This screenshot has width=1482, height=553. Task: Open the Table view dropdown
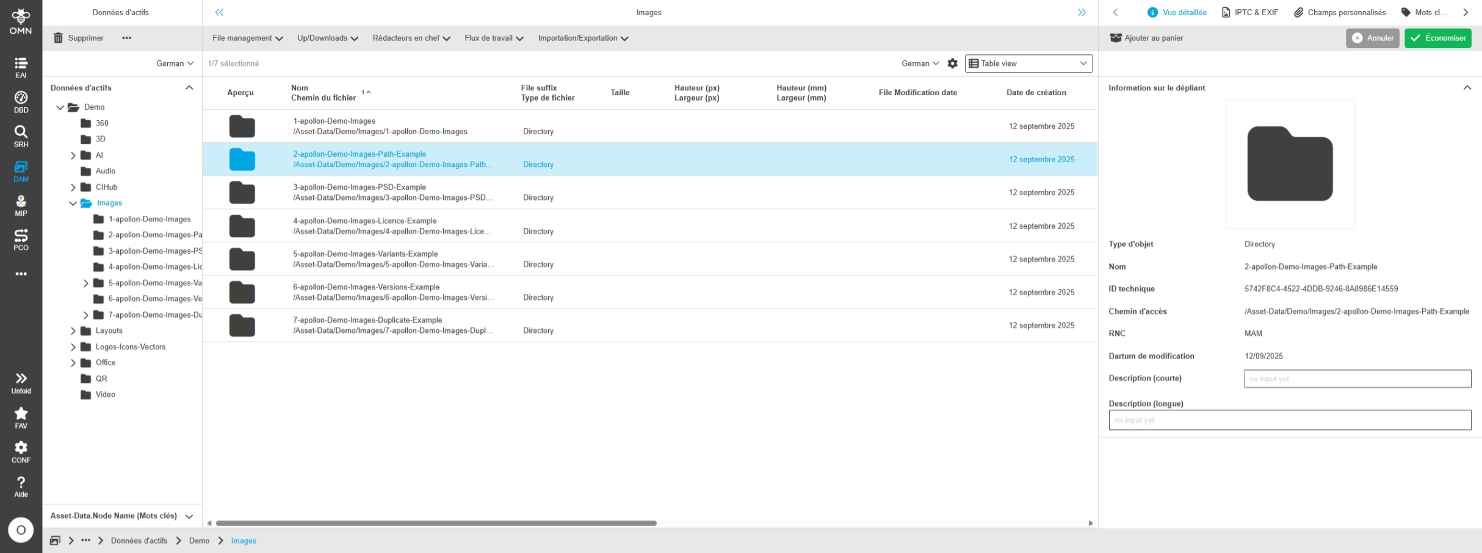1028,63
